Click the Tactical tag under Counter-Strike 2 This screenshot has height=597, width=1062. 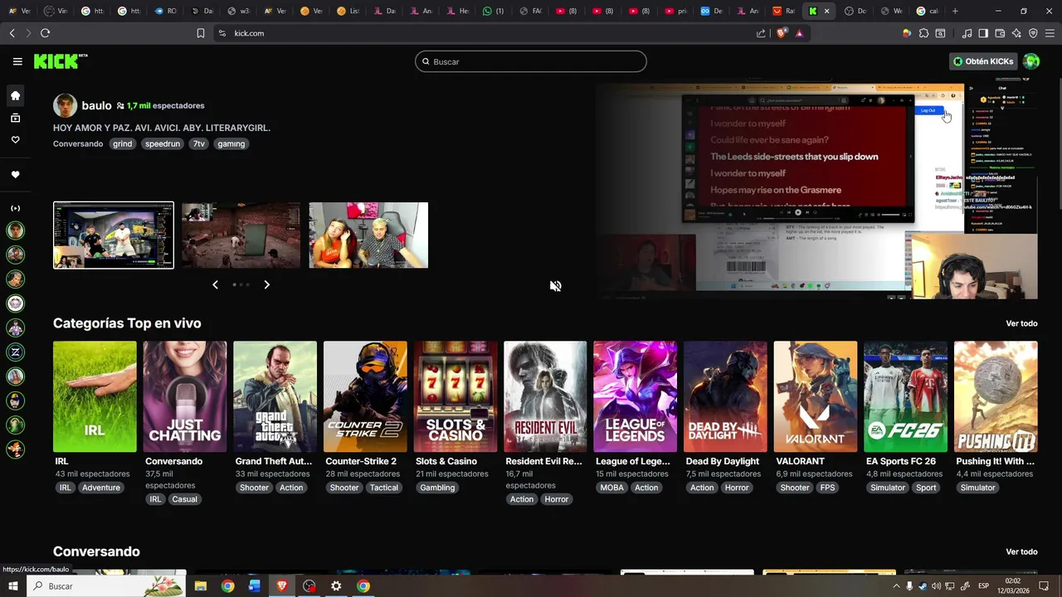click(x=384, y=488)
